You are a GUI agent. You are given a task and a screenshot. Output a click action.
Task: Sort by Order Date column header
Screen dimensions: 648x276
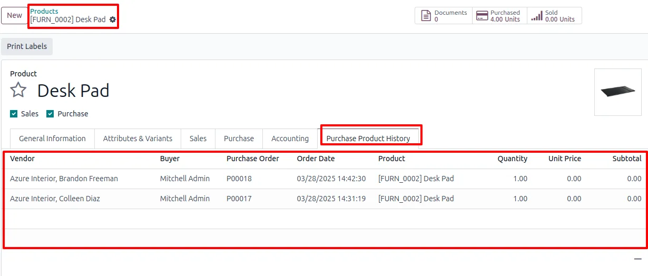click(316, 159)
